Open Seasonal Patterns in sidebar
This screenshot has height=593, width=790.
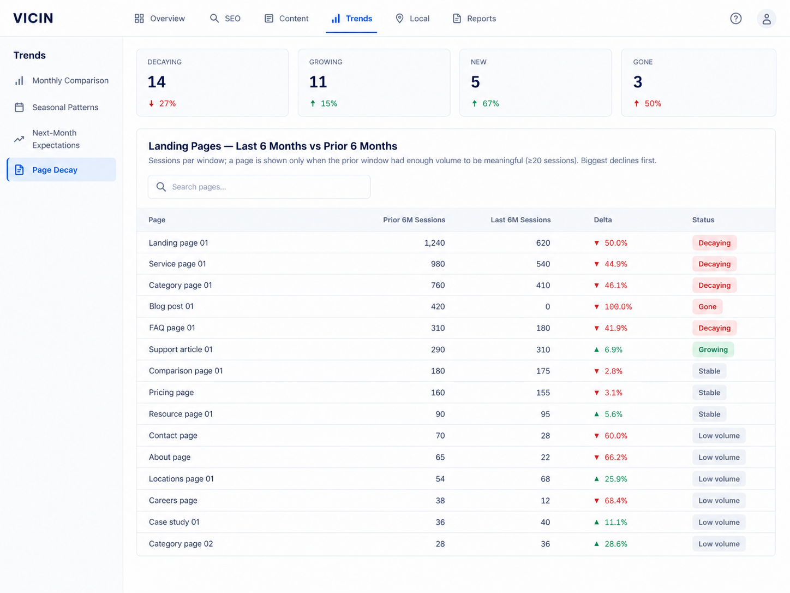62,108
